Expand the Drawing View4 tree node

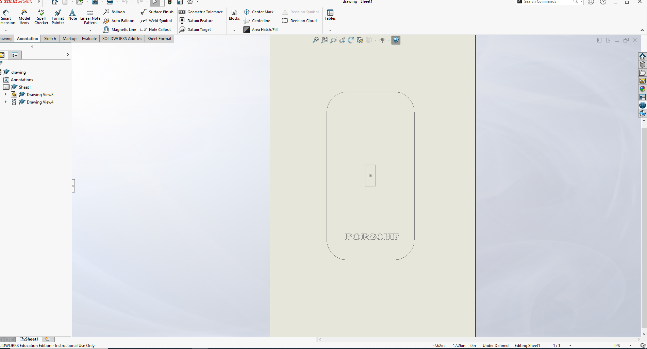click(x=5, y=102)
